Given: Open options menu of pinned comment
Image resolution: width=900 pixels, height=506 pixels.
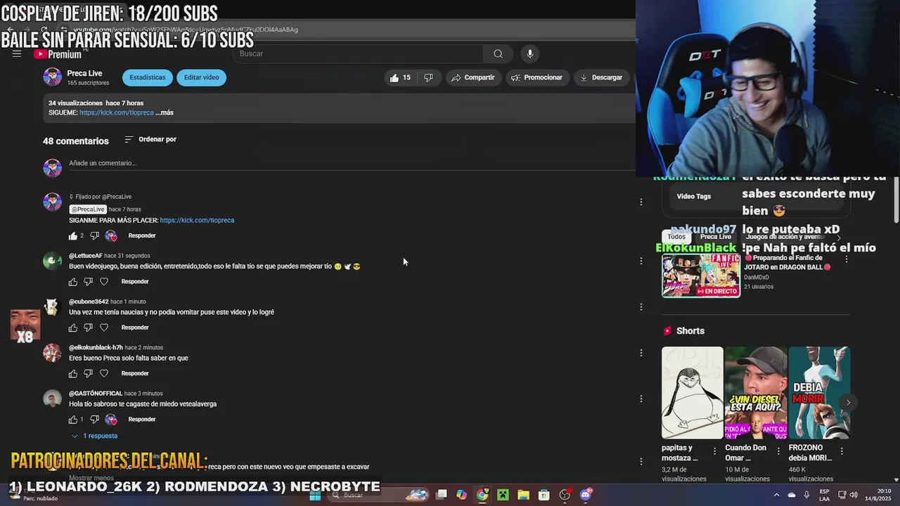Looking at the screenshot, I should click(x=641, y=202).
